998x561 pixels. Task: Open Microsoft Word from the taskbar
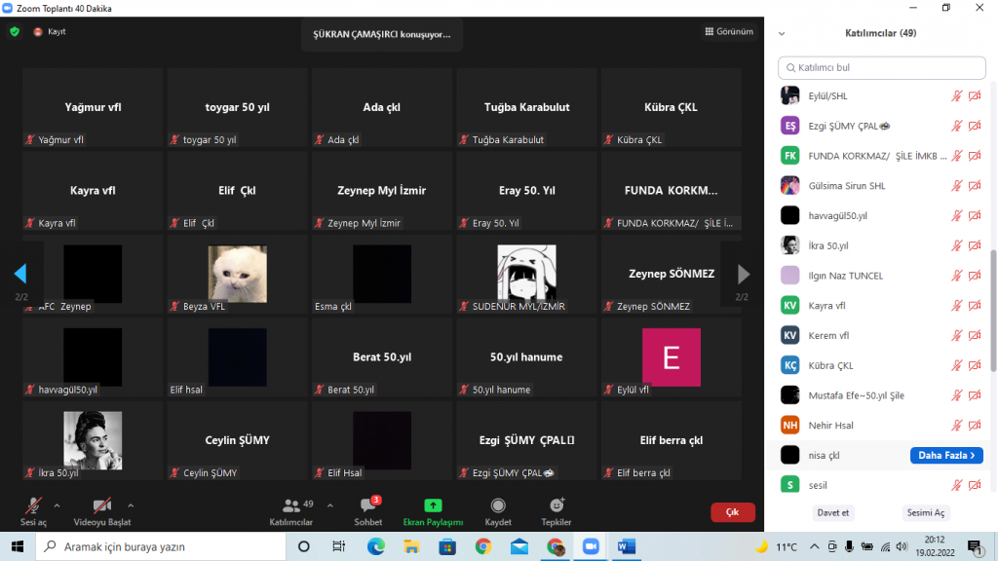point(626,546)
